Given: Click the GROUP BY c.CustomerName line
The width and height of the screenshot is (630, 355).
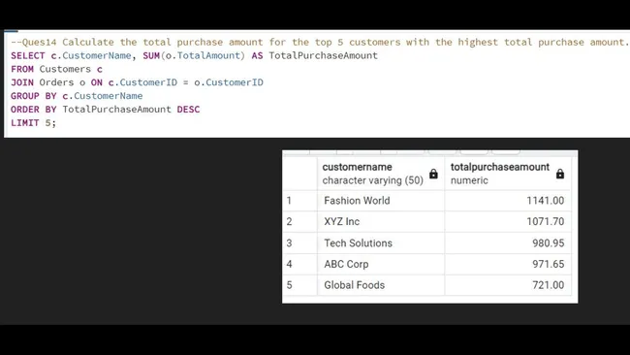Looking at the screenshot, I should (77, 96).
